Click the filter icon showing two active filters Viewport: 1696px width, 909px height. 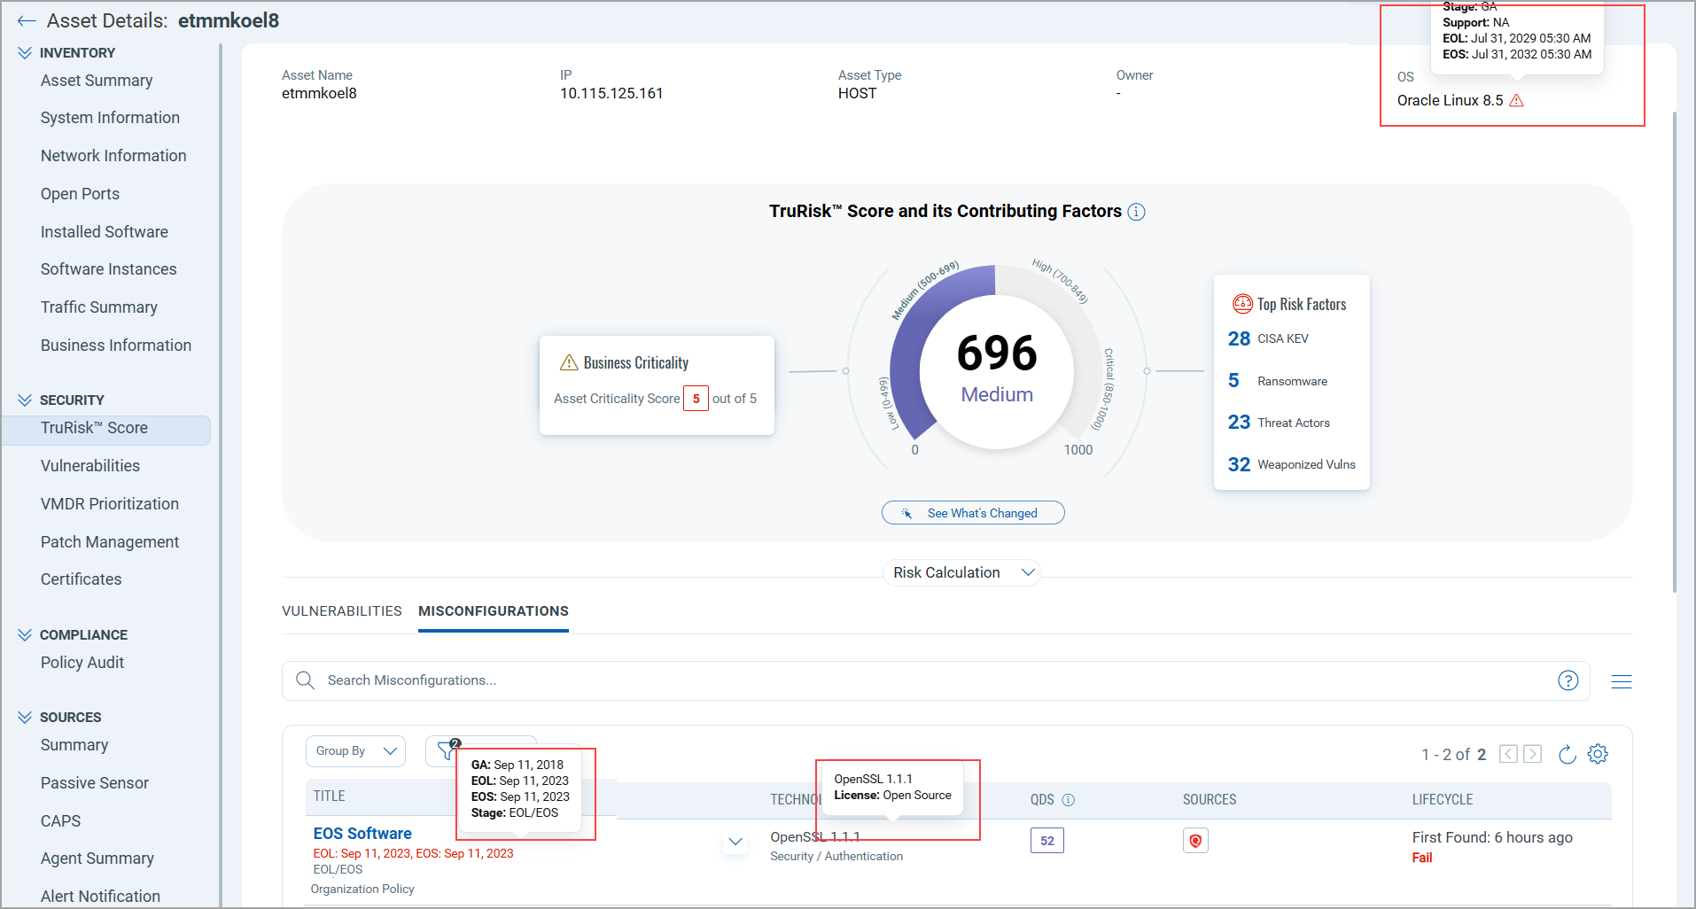click(x=447, y=750)
